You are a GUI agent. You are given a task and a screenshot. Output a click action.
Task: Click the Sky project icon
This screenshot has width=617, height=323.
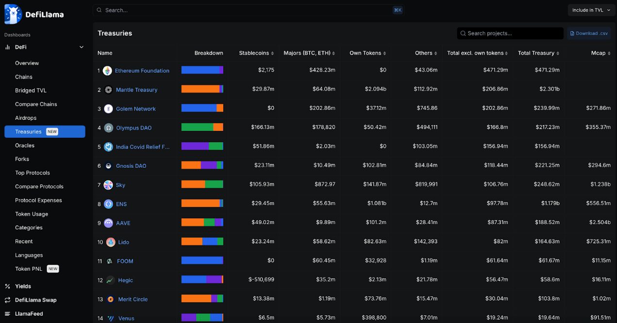(108, 185)
